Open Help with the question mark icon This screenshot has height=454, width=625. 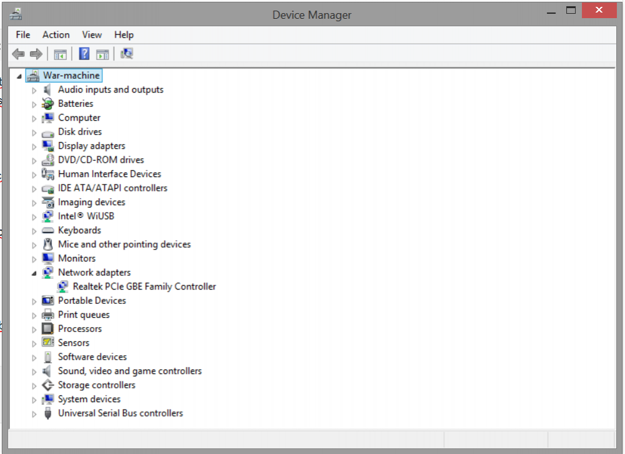point(84,54)
